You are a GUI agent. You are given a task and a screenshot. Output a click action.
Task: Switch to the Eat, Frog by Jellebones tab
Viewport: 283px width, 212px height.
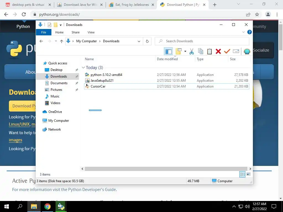(x=132, y=5)
